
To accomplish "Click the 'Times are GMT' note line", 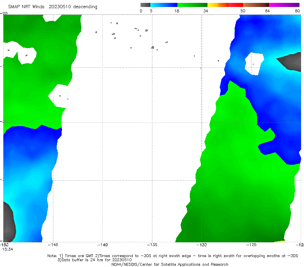I will (x=173, y=256).
